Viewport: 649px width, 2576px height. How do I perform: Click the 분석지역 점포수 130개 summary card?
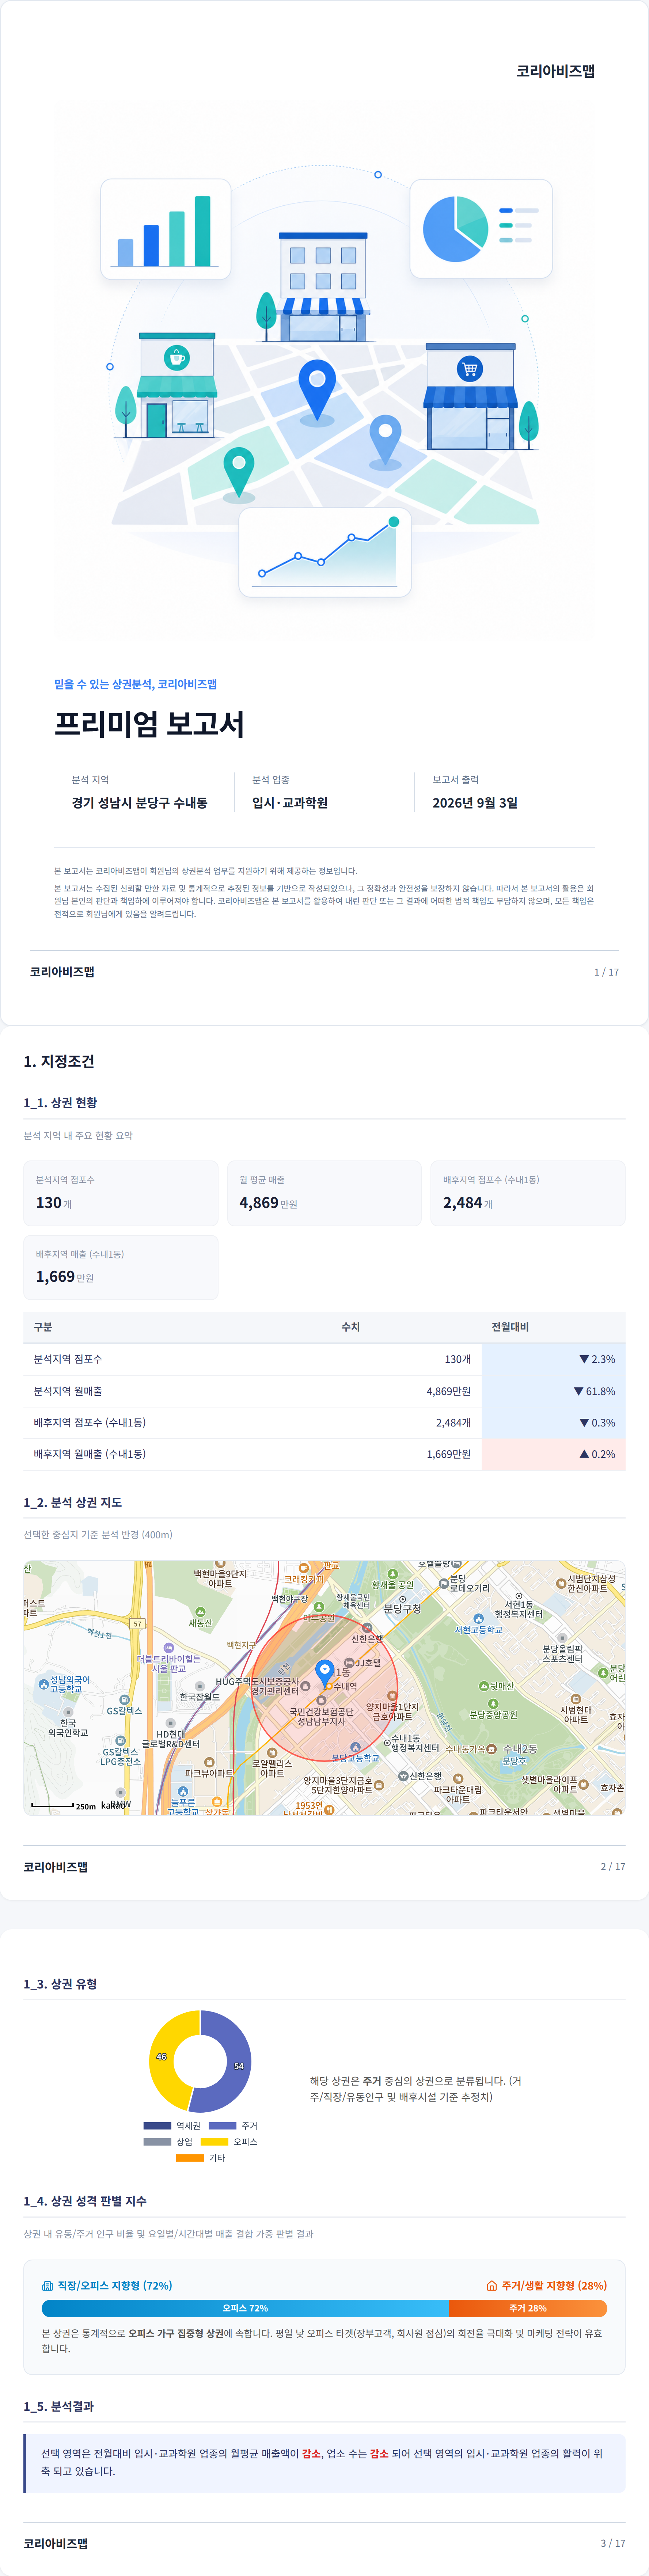coord(121,1193)
